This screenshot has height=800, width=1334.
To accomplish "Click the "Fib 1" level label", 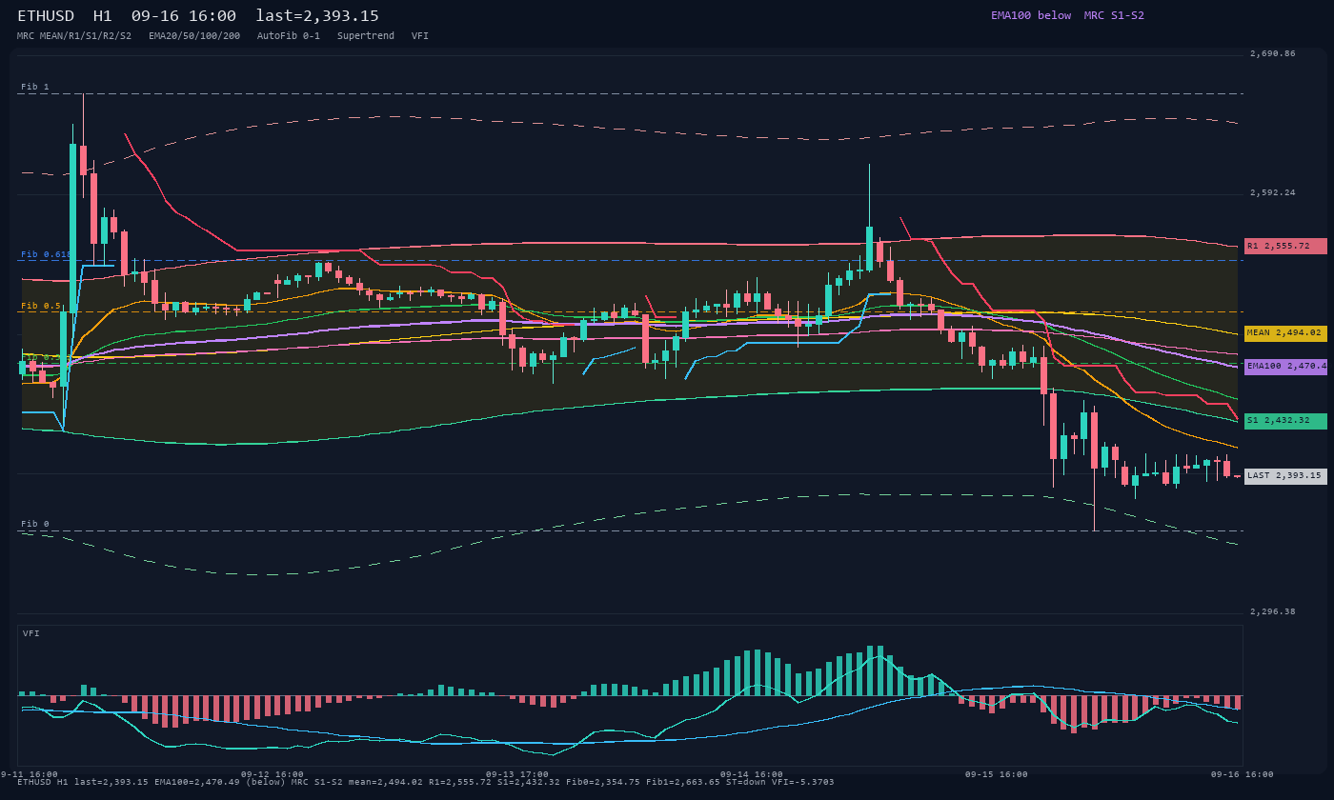I will pyautogui.click(x=35, y=87).
